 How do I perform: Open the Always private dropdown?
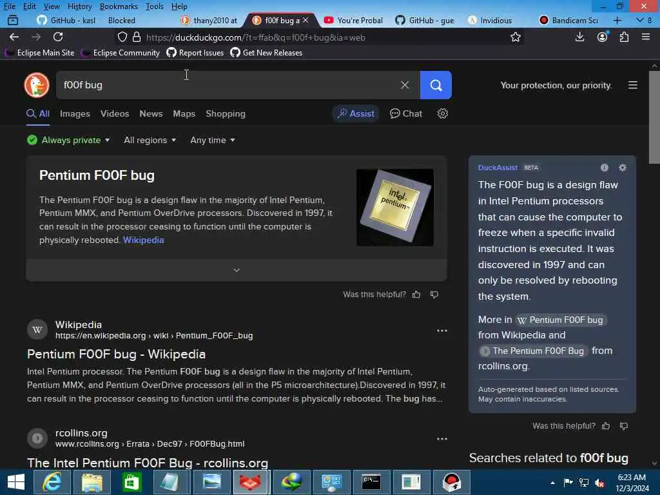(x=68, y=140)
